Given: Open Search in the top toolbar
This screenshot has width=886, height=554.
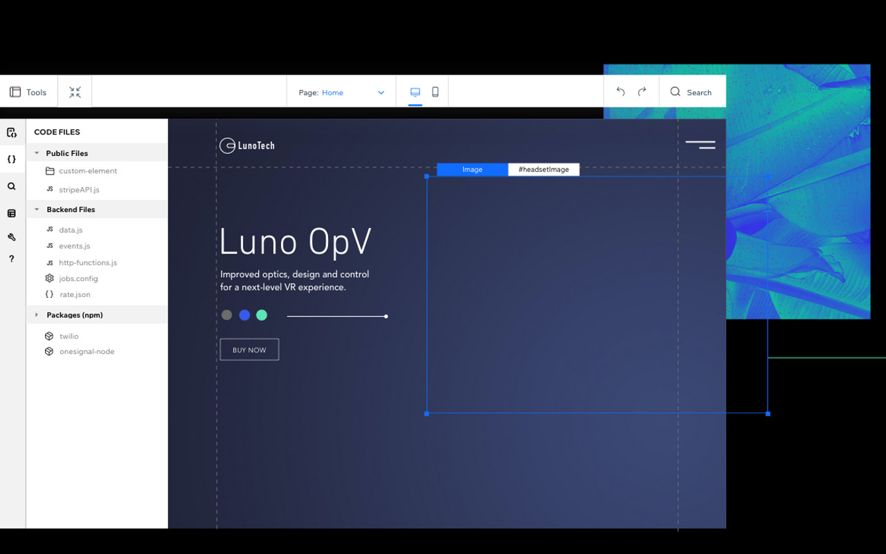Looking at the screenshot, I should [691, 92].
